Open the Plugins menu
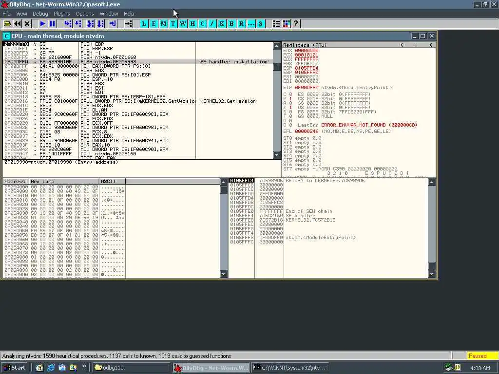 (61, 14)
